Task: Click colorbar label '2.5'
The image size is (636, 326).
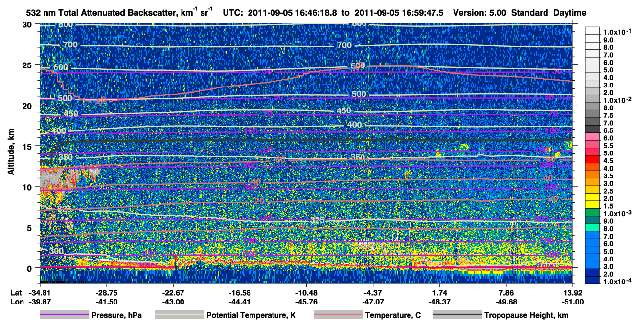Action: click(608, 192)
